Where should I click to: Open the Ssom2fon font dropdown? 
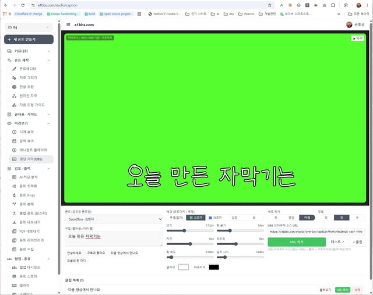pos(114,219)
